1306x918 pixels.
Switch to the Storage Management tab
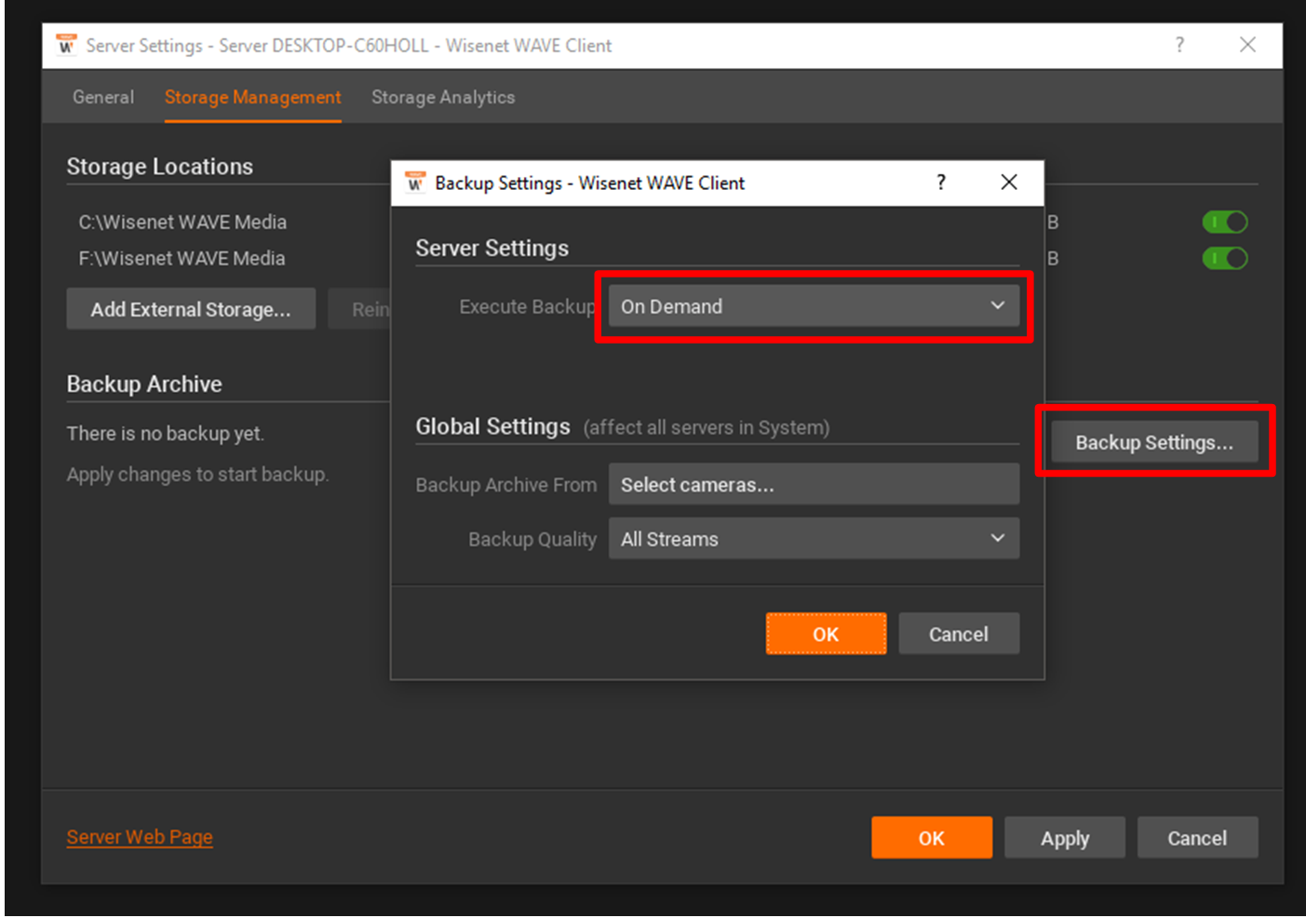click(252, 97)
